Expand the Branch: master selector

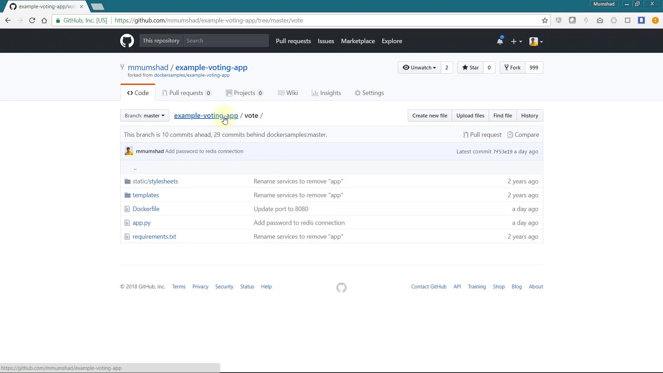144,116
